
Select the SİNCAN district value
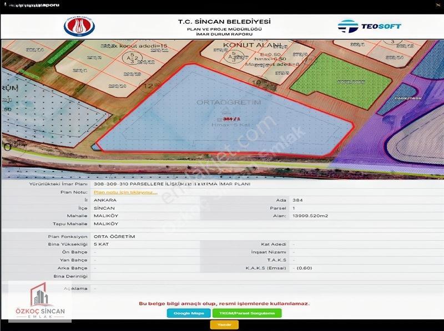tap(104, 208)
